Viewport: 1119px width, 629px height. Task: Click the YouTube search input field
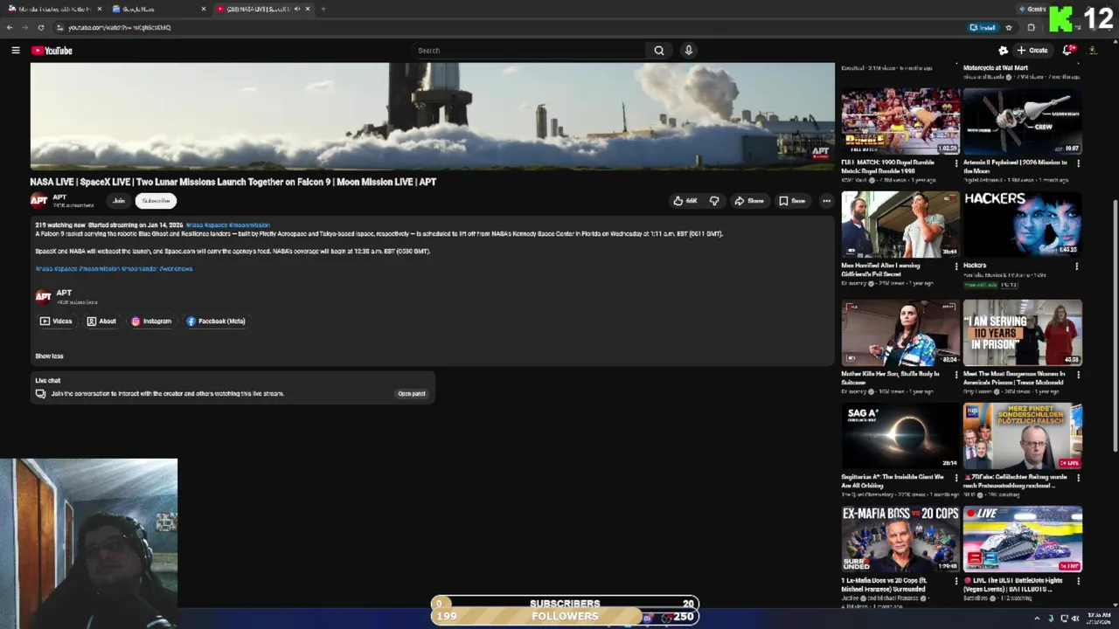[529, 51]
